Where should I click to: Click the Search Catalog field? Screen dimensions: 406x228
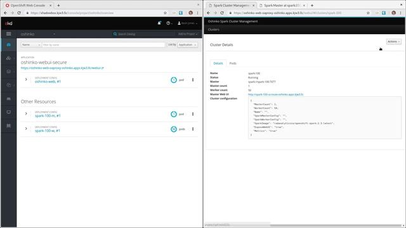pyautogui.click(x=143, y=34)
